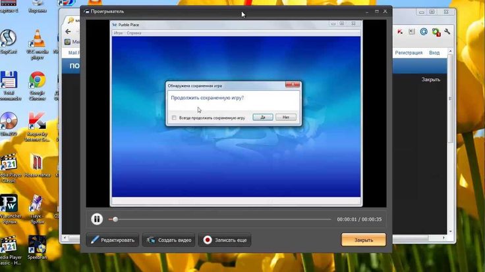Click the browser vertical scrollbar down arrow
The image size is (485, 272).
click(450, 231)
